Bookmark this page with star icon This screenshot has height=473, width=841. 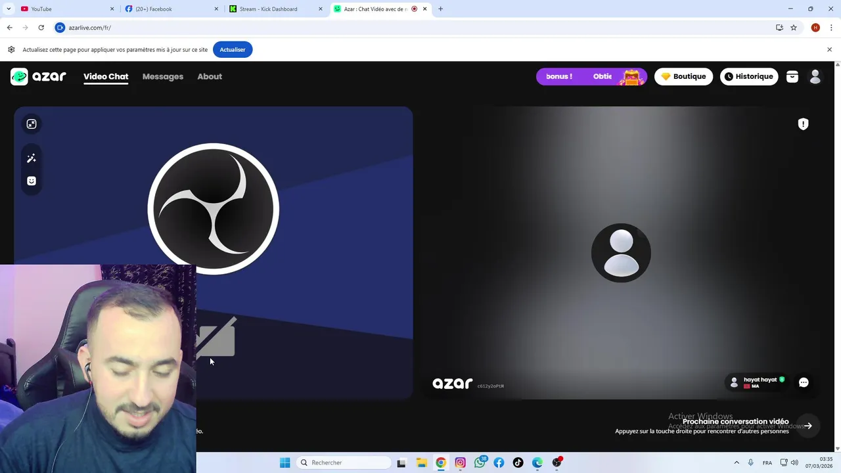click(794, 28)
